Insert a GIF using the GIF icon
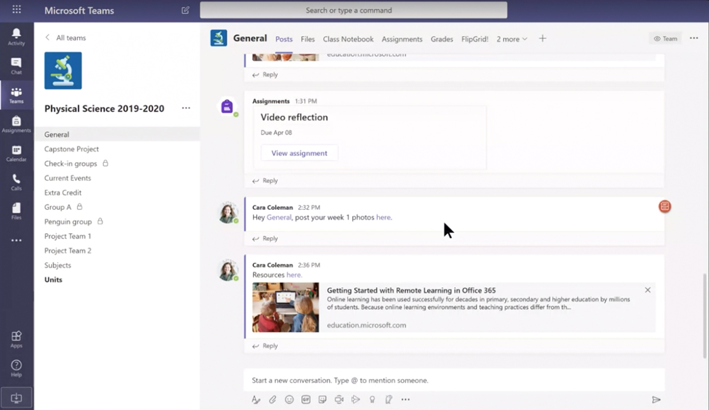709x410 pixels. (306, 399)
